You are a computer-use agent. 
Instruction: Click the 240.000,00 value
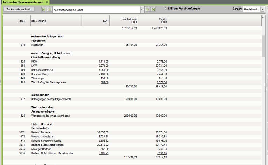point(130,116)
